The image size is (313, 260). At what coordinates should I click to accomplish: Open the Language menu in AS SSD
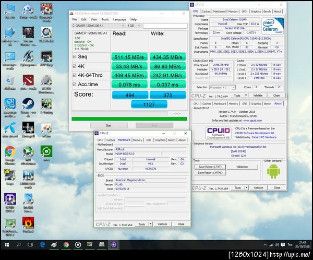tap(119, 19)
